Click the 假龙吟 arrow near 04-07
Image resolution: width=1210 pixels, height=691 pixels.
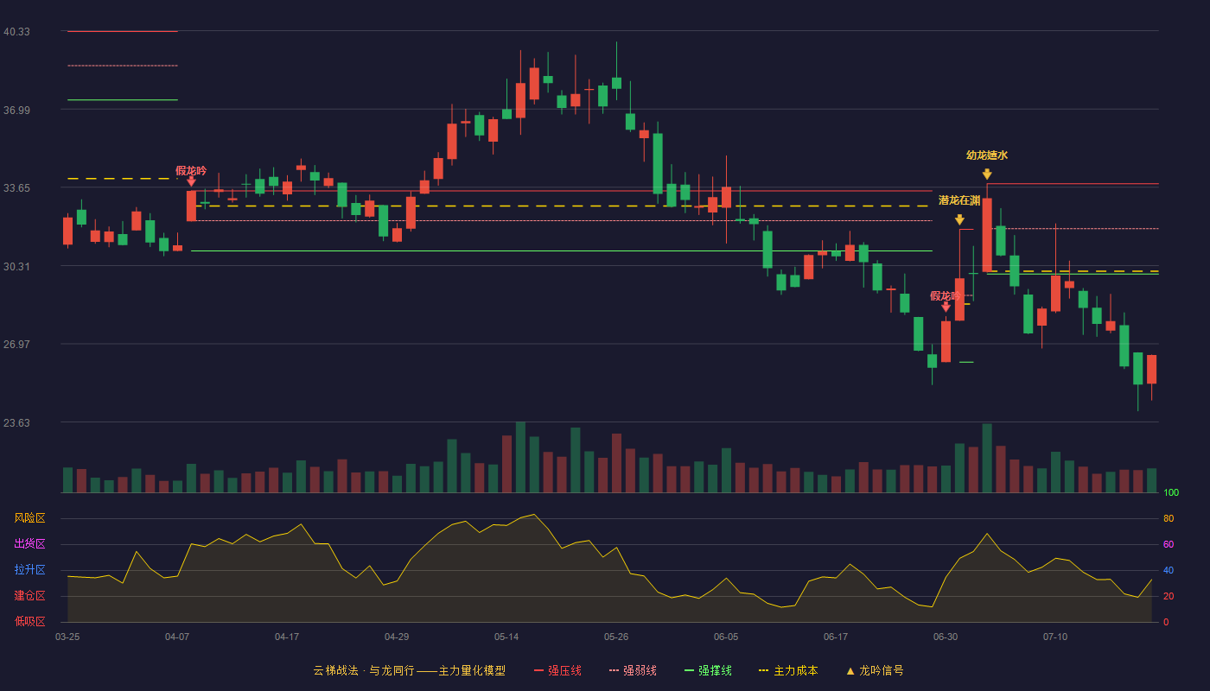coord(191,181)
